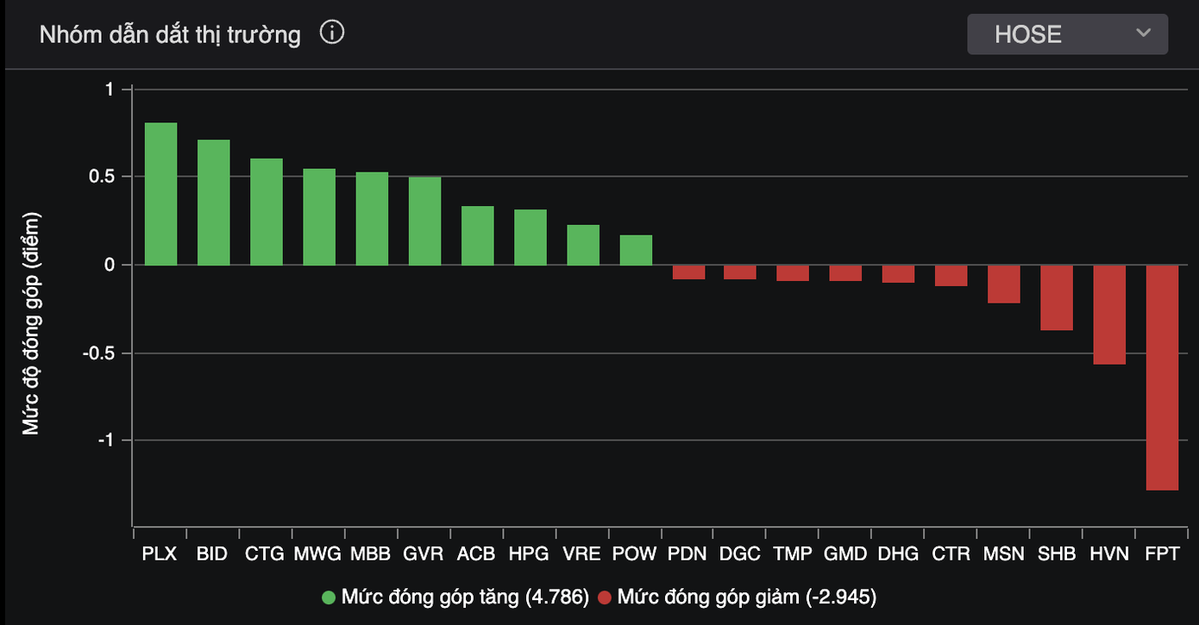Screen dimensions: 1199x625
Task: Click the HVN negative bar
Action: click(x=1109, y=315)
